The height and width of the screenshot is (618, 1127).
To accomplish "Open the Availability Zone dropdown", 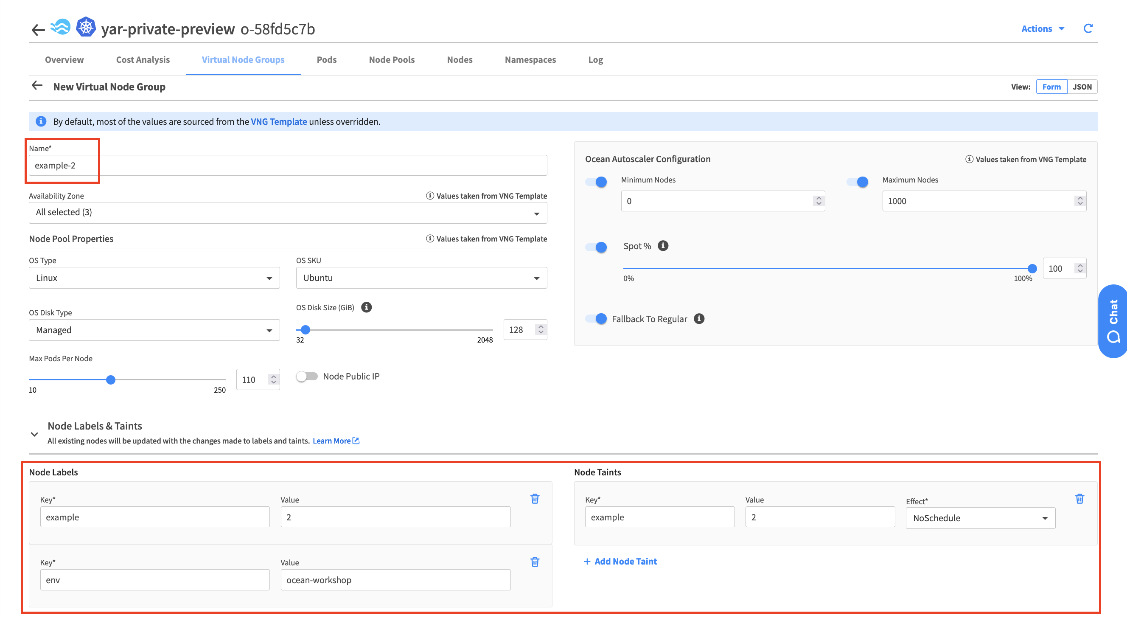I will 288,213.
